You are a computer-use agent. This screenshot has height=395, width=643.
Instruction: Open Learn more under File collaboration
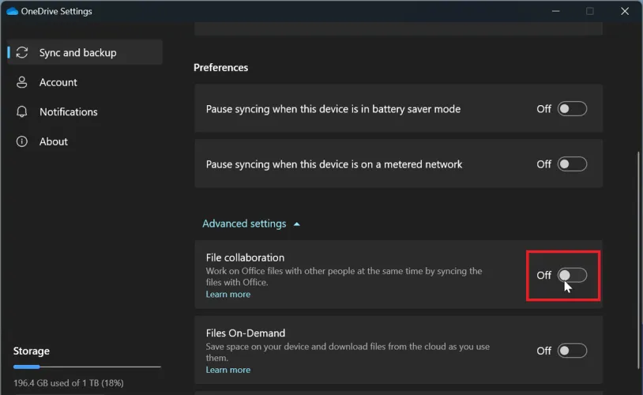click(227, 295)
